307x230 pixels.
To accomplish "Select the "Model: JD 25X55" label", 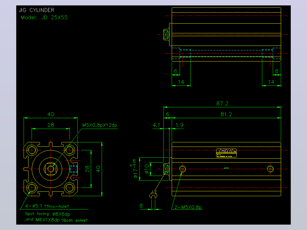I will click(x=44, y=17).
